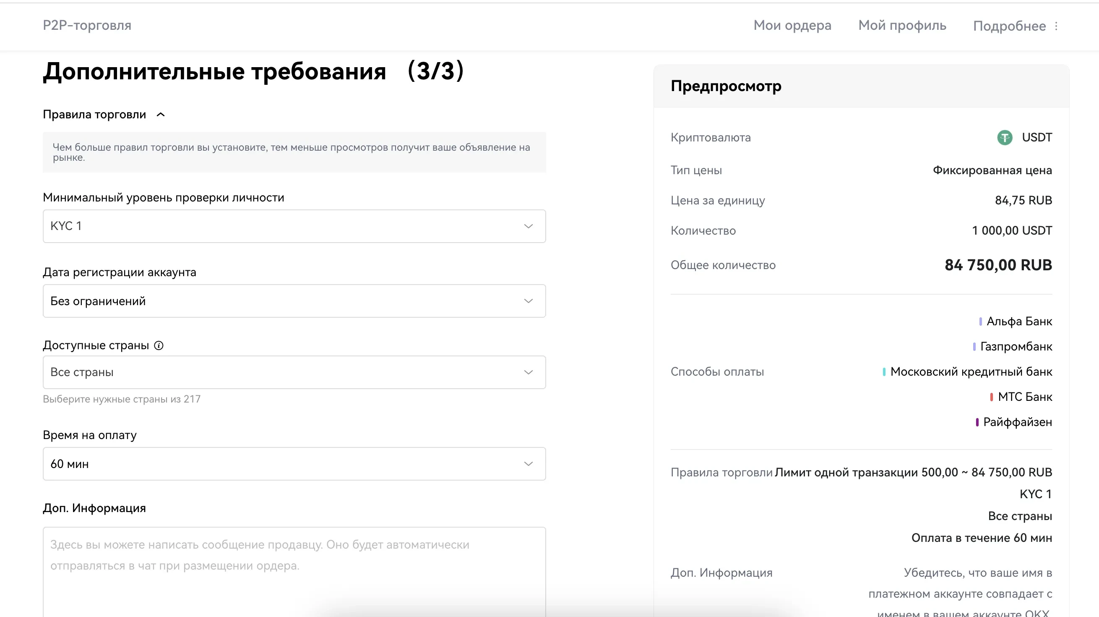Image resolution: width=1099 pixels, height=617 pixels.
Task: Open Мои ордера
Action: coord(792,26)
